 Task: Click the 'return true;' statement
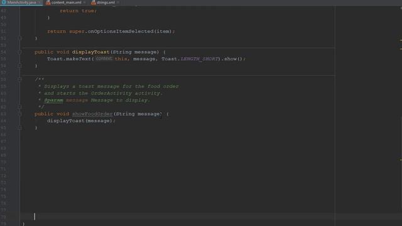coord(78,11)
